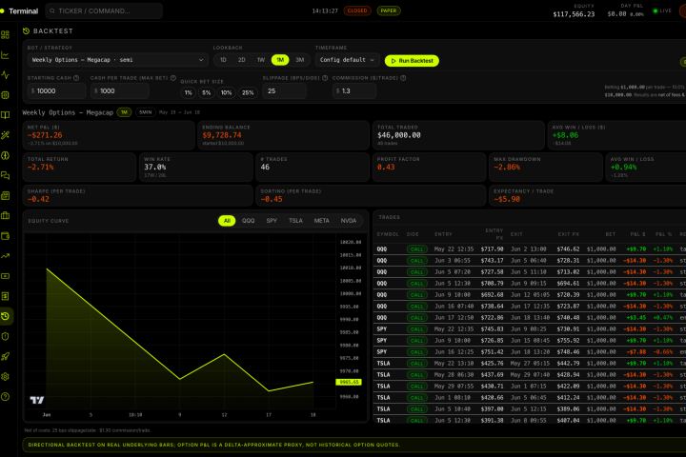This screenshot has height=457, width=686.
Task: Select the 1M lookback option
Action: pyautogui.click(x=280, y=60)
